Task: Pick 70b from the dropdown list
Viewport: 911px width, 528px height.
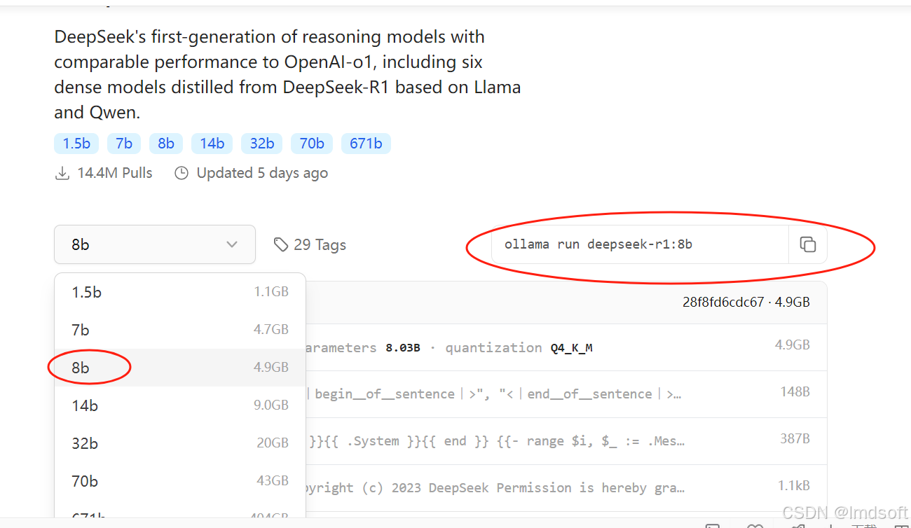Action: (180, 481)
